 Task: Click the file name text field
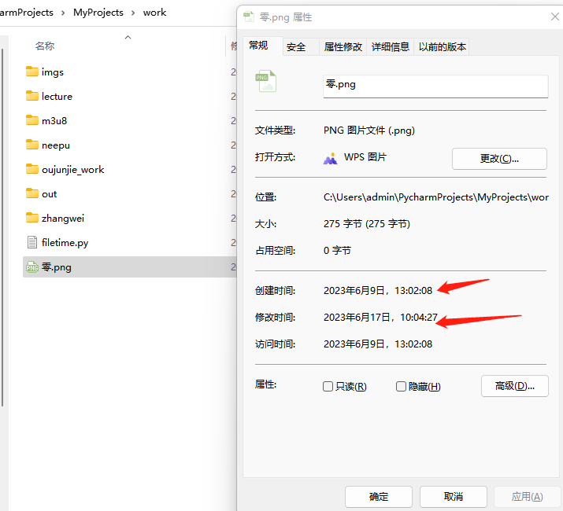[x=435, y=85]
